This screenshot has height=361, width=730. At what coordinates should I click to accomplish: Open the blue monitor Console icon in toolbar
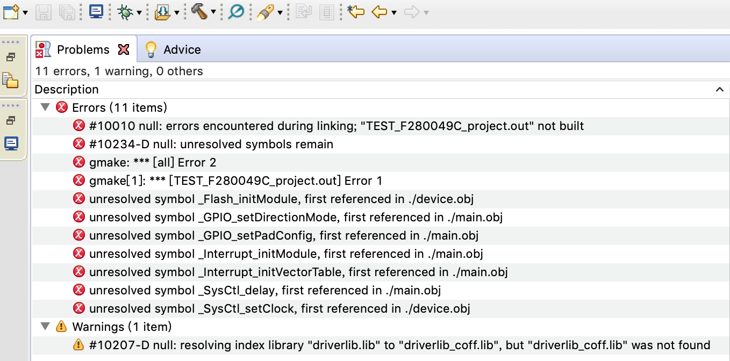pos(96,11)
